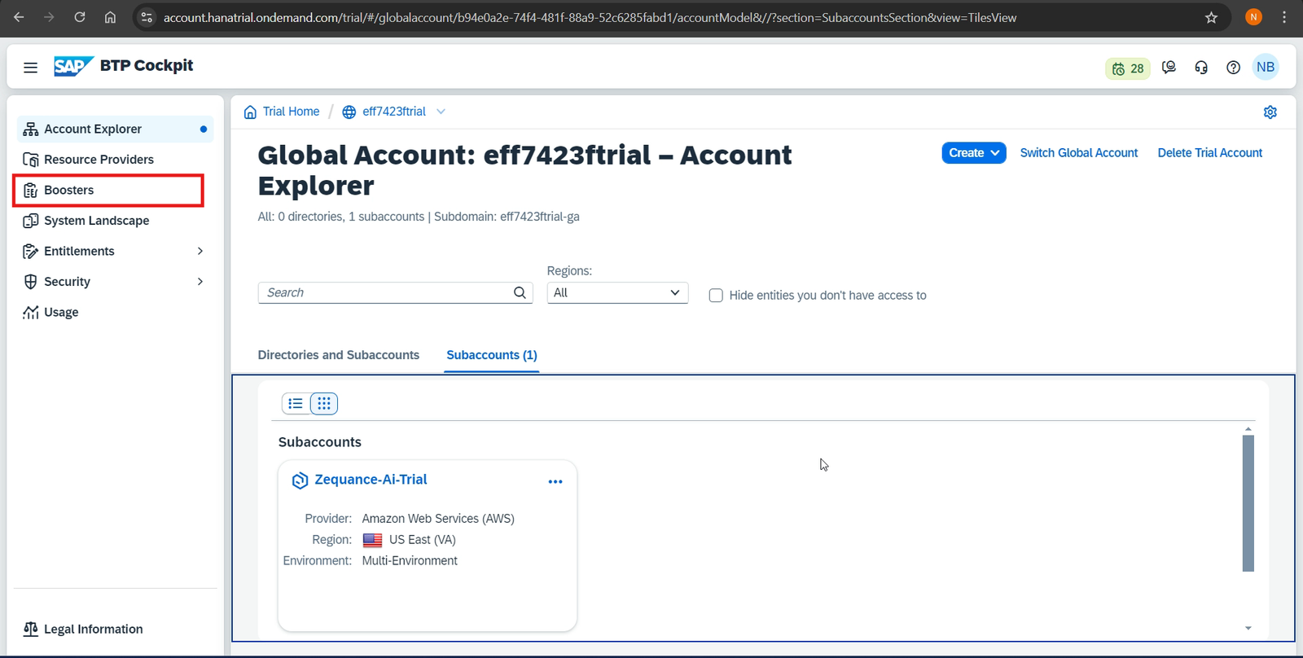This screenshot has height=658, width=1303.
Task: Expand the eff7423ftrial breadcrumb dropdown
Action: [x=441, y=112]
